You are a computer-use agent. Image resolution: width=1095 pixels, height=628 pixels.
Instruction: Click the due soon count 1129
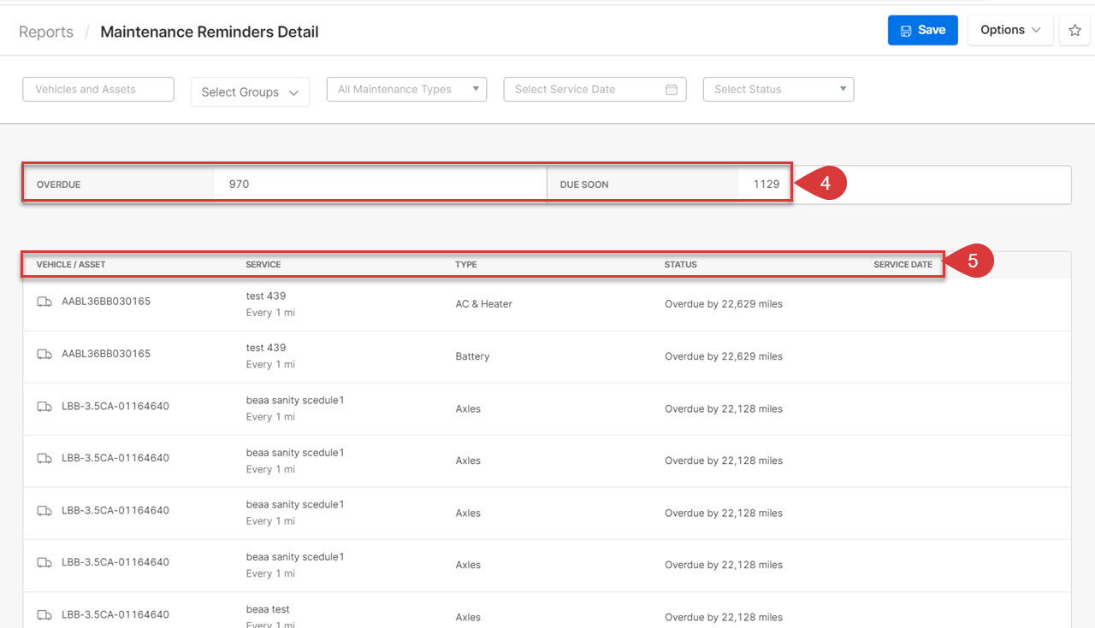pos(766,184)
